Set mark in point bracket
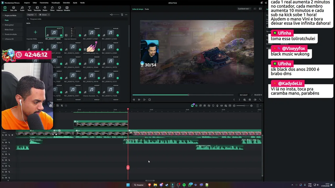The width and height of the screenshot is (335, 188). click(x=234, y=99)
